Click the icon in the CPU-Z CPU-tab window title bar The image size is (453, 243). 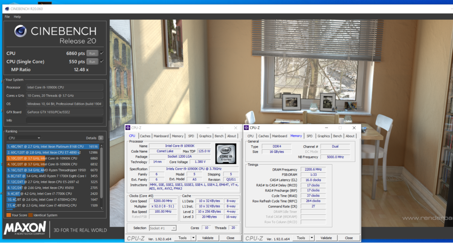(x=128, y=128)
